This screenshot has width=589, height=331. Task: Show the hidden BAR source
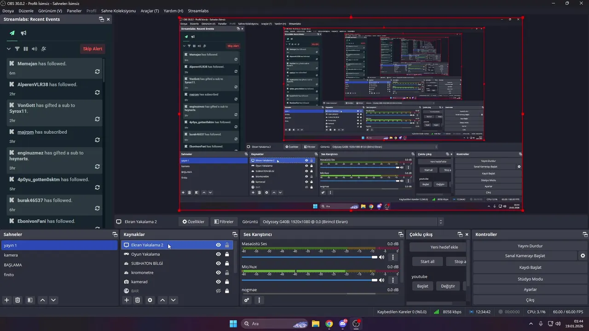[x=219, y=291]
